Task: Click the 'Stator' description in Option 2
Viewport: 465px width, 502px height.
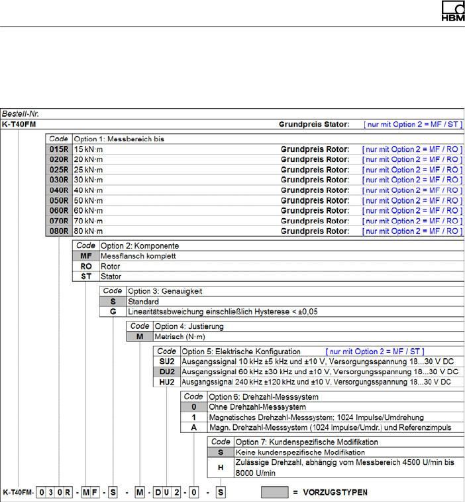Action: [111, 277]
